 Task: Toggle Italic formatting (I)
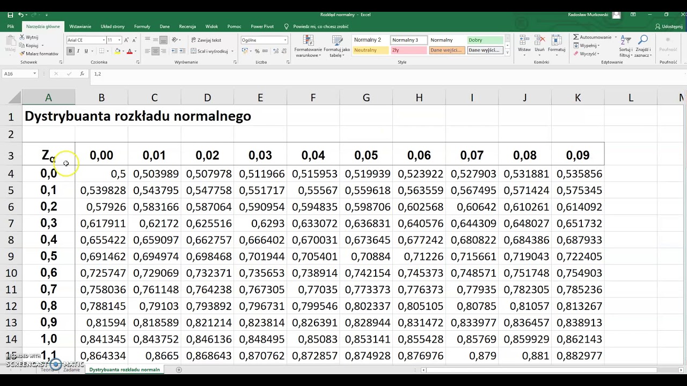[x=78, y=51]
